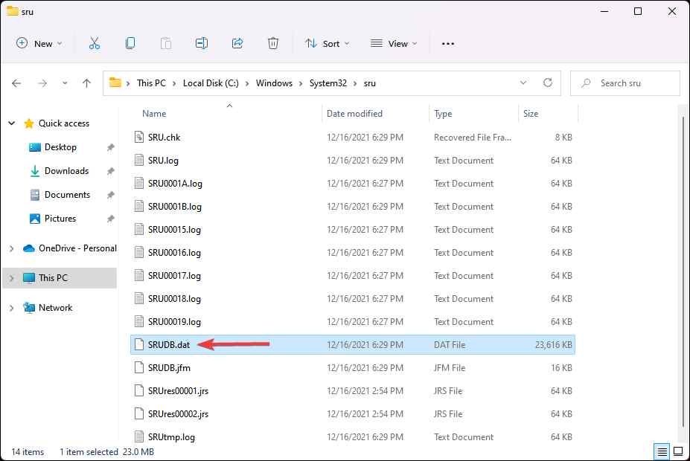Click Local Disk (C:) in the breadcrumb

(x=211, y=83)
